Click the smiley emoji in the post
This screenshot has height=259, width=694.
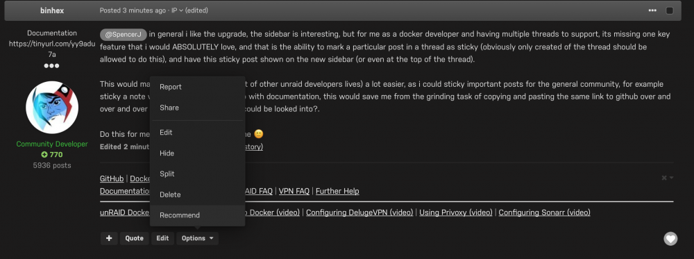(x=258, y=134)
